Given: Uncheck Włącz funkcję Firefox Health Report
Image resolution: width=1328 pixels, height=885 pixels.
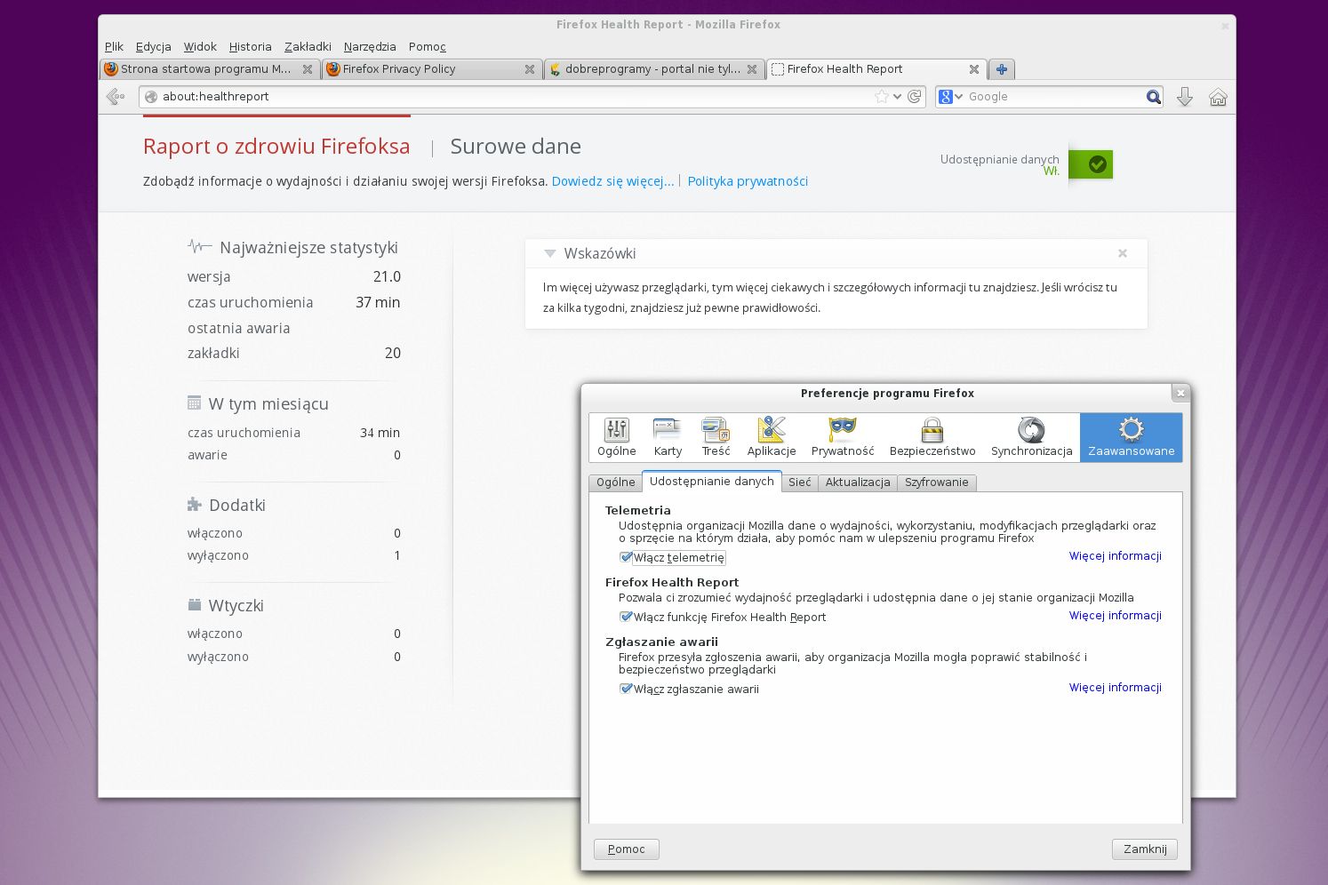Looking at the screenshot, I should 626,617.
